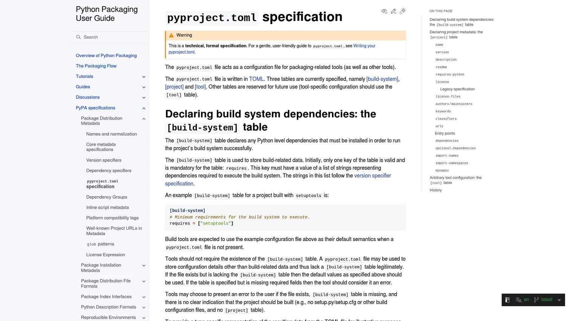The height and width of the screenshot is (321, 571).
Task: Expand Reproducible Environments chevron
Action: coord(144,318)
